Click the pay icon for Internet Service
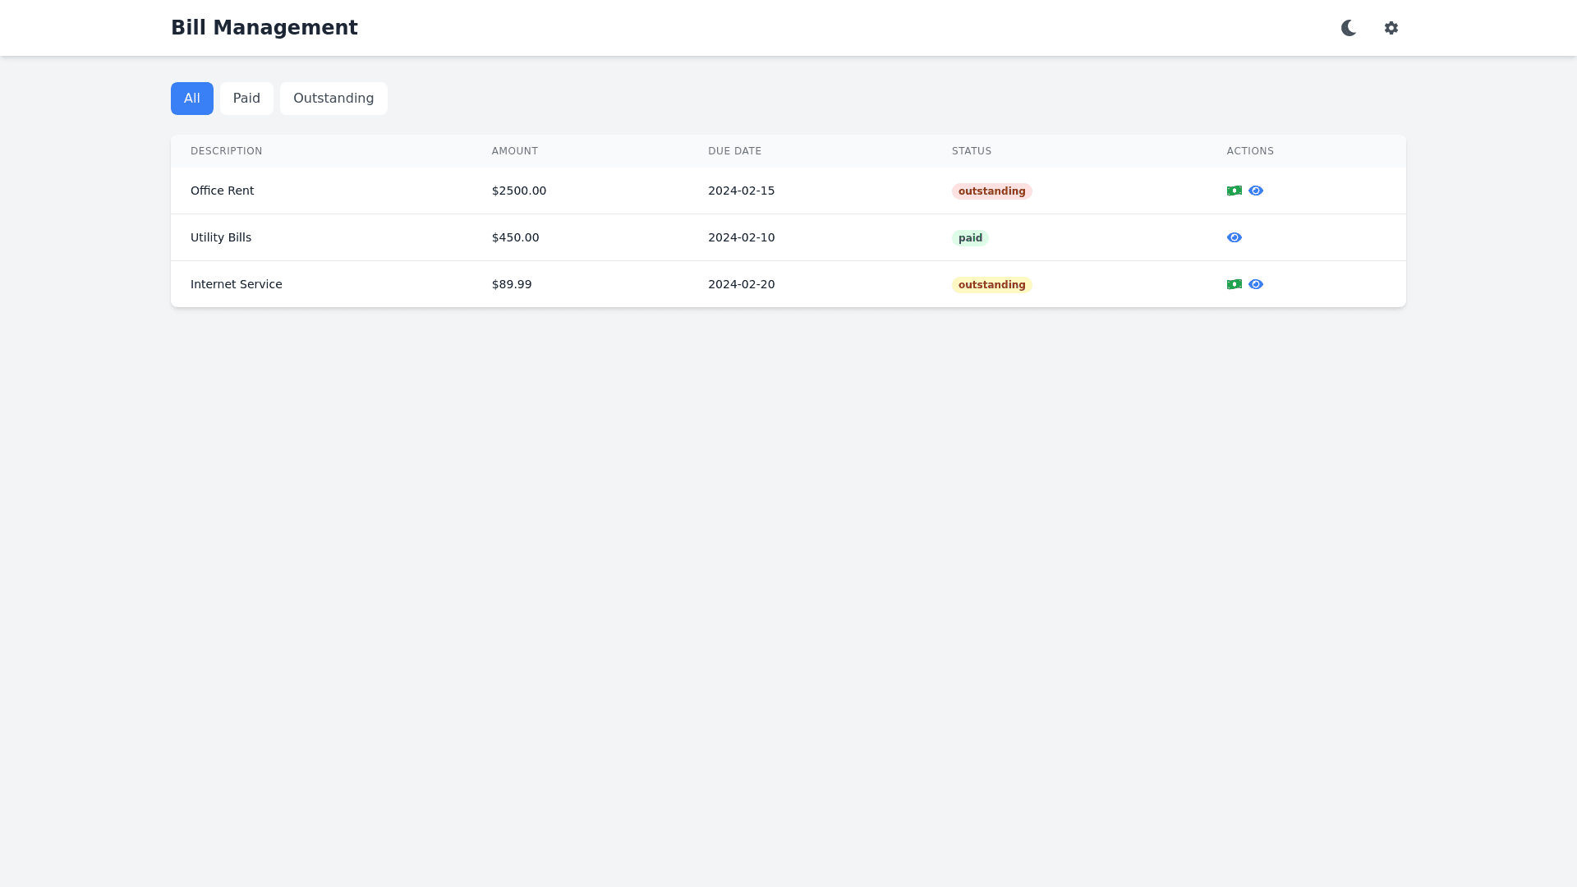 coord(1234,284)
